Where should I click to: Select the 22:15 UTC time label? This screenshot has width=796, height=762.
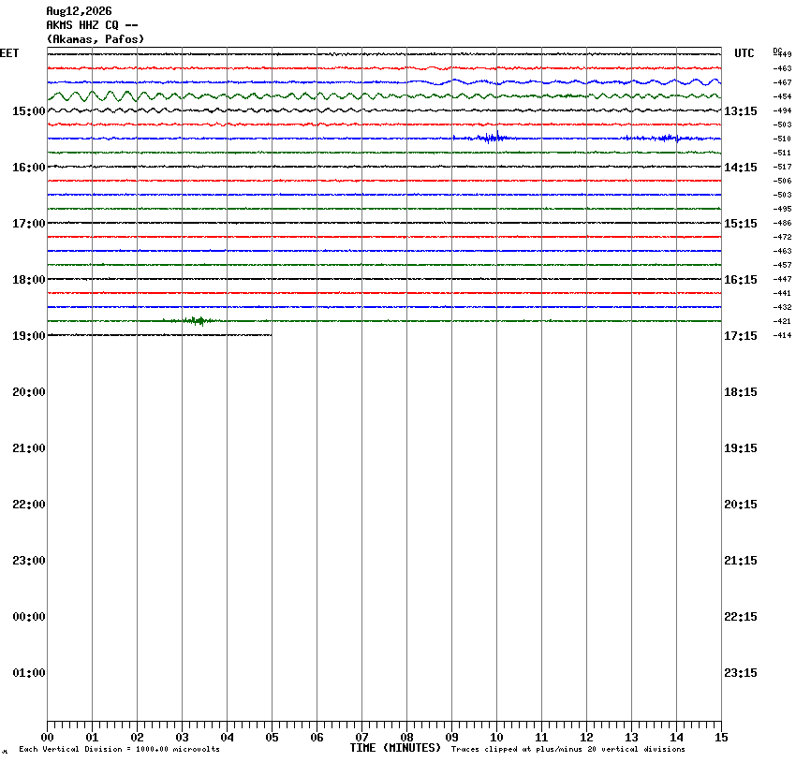click(x=740, y=617)
